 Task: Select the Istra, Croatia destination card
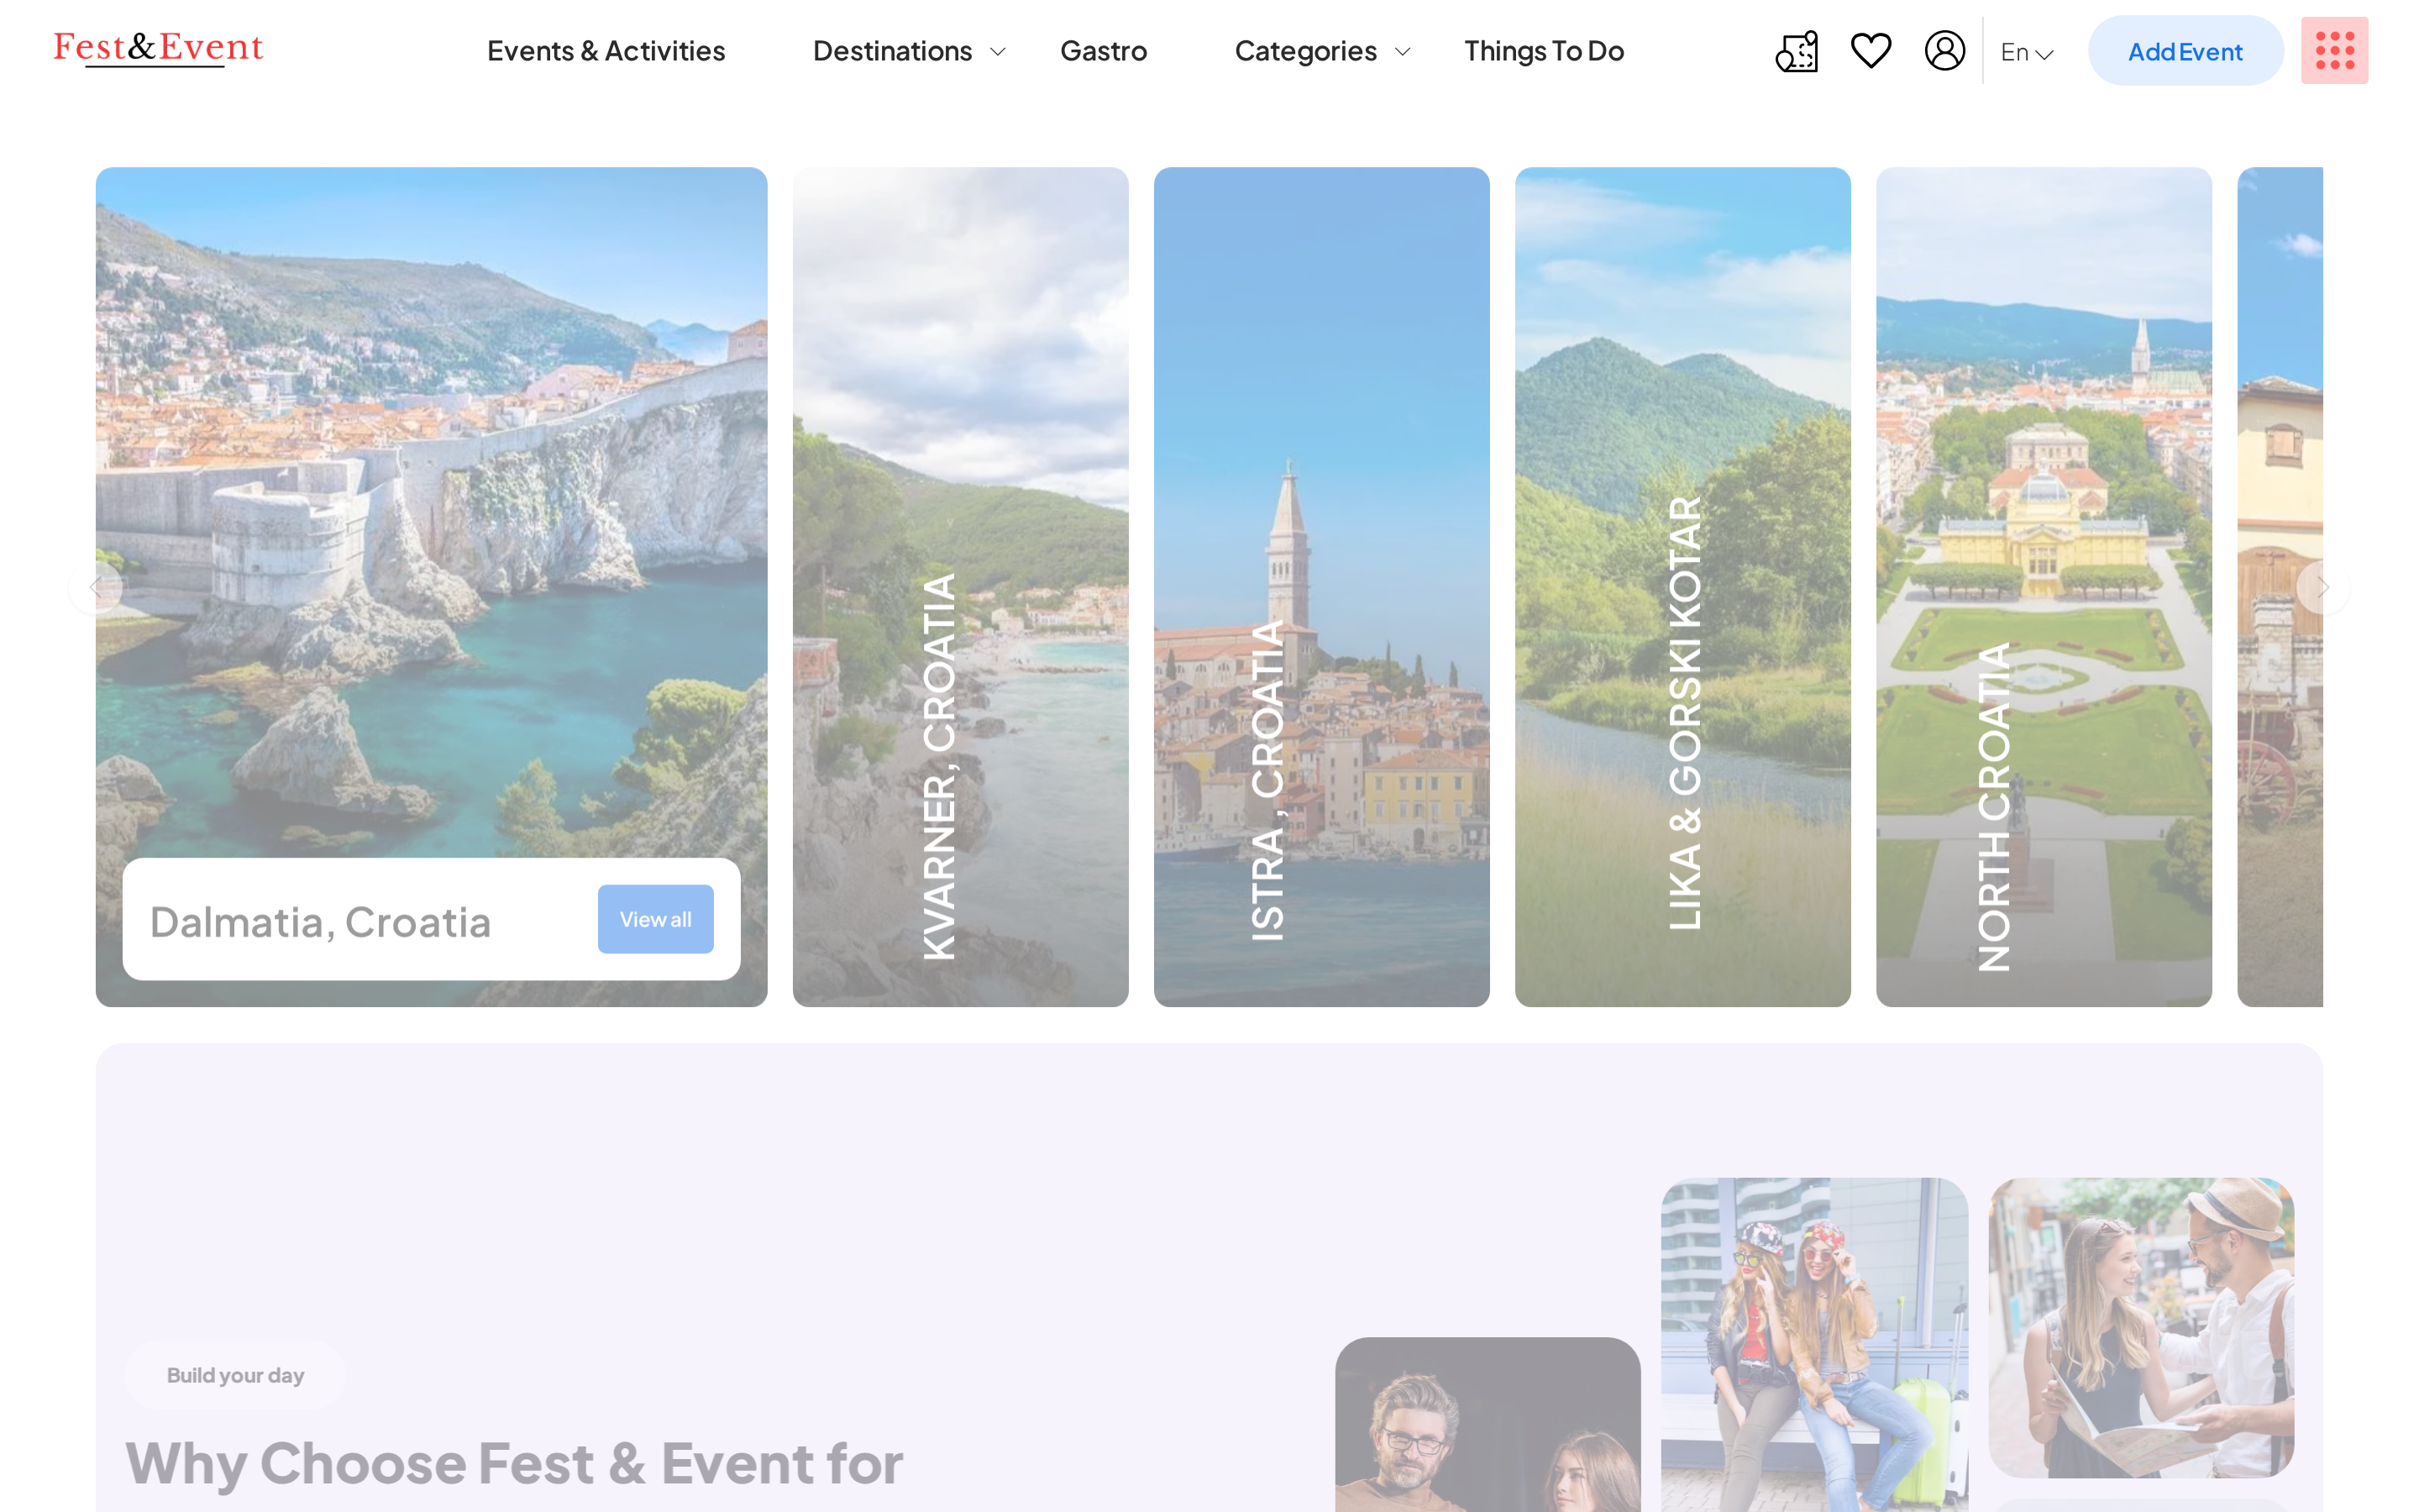click(x=1321, y=587)
